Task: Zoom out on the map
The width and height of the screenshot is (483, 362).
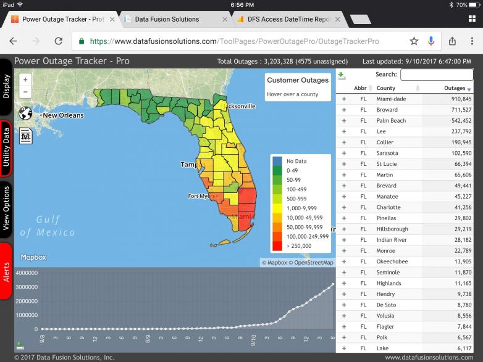Action: [x=25, y=92]
